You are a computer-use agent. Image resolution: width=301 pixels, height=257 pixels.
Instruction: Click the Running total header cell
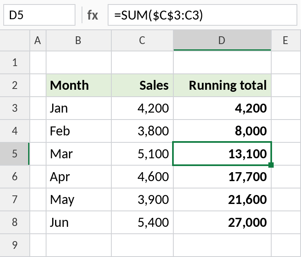click(222, 85)
